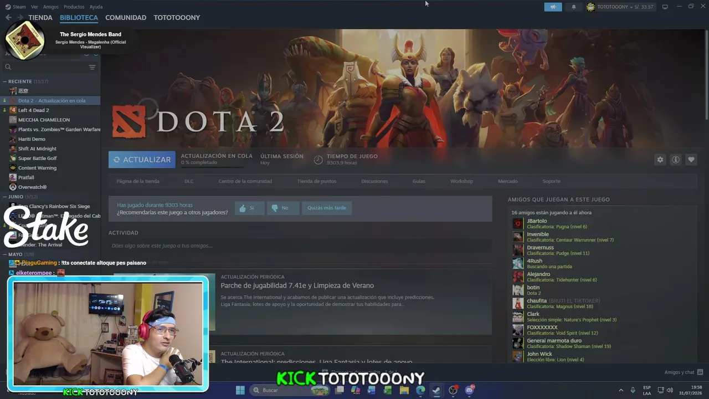Switch Steam to Big Picture mode
The width and height of the screenshot is (709, 399).
point(665,7)
